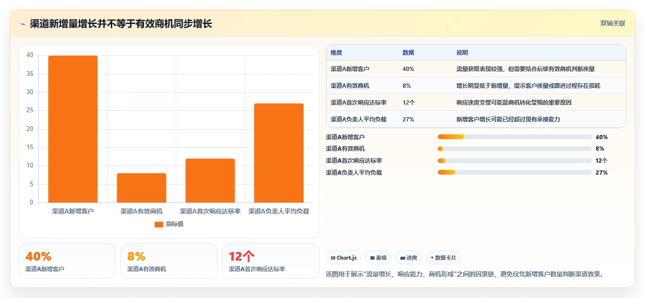Click the progress bar for 渠道A负责人平均负载
This screenshot has height=298, width=645.
pyautogui.click(x=515, y=172)
